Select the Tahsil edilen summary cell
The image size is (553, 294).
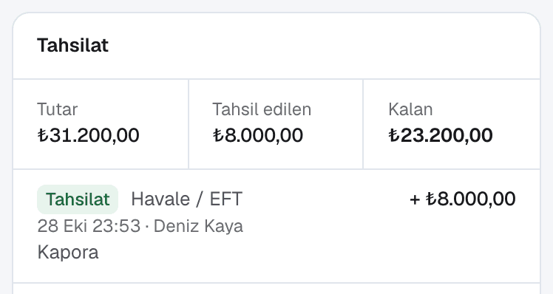(276, 124)
